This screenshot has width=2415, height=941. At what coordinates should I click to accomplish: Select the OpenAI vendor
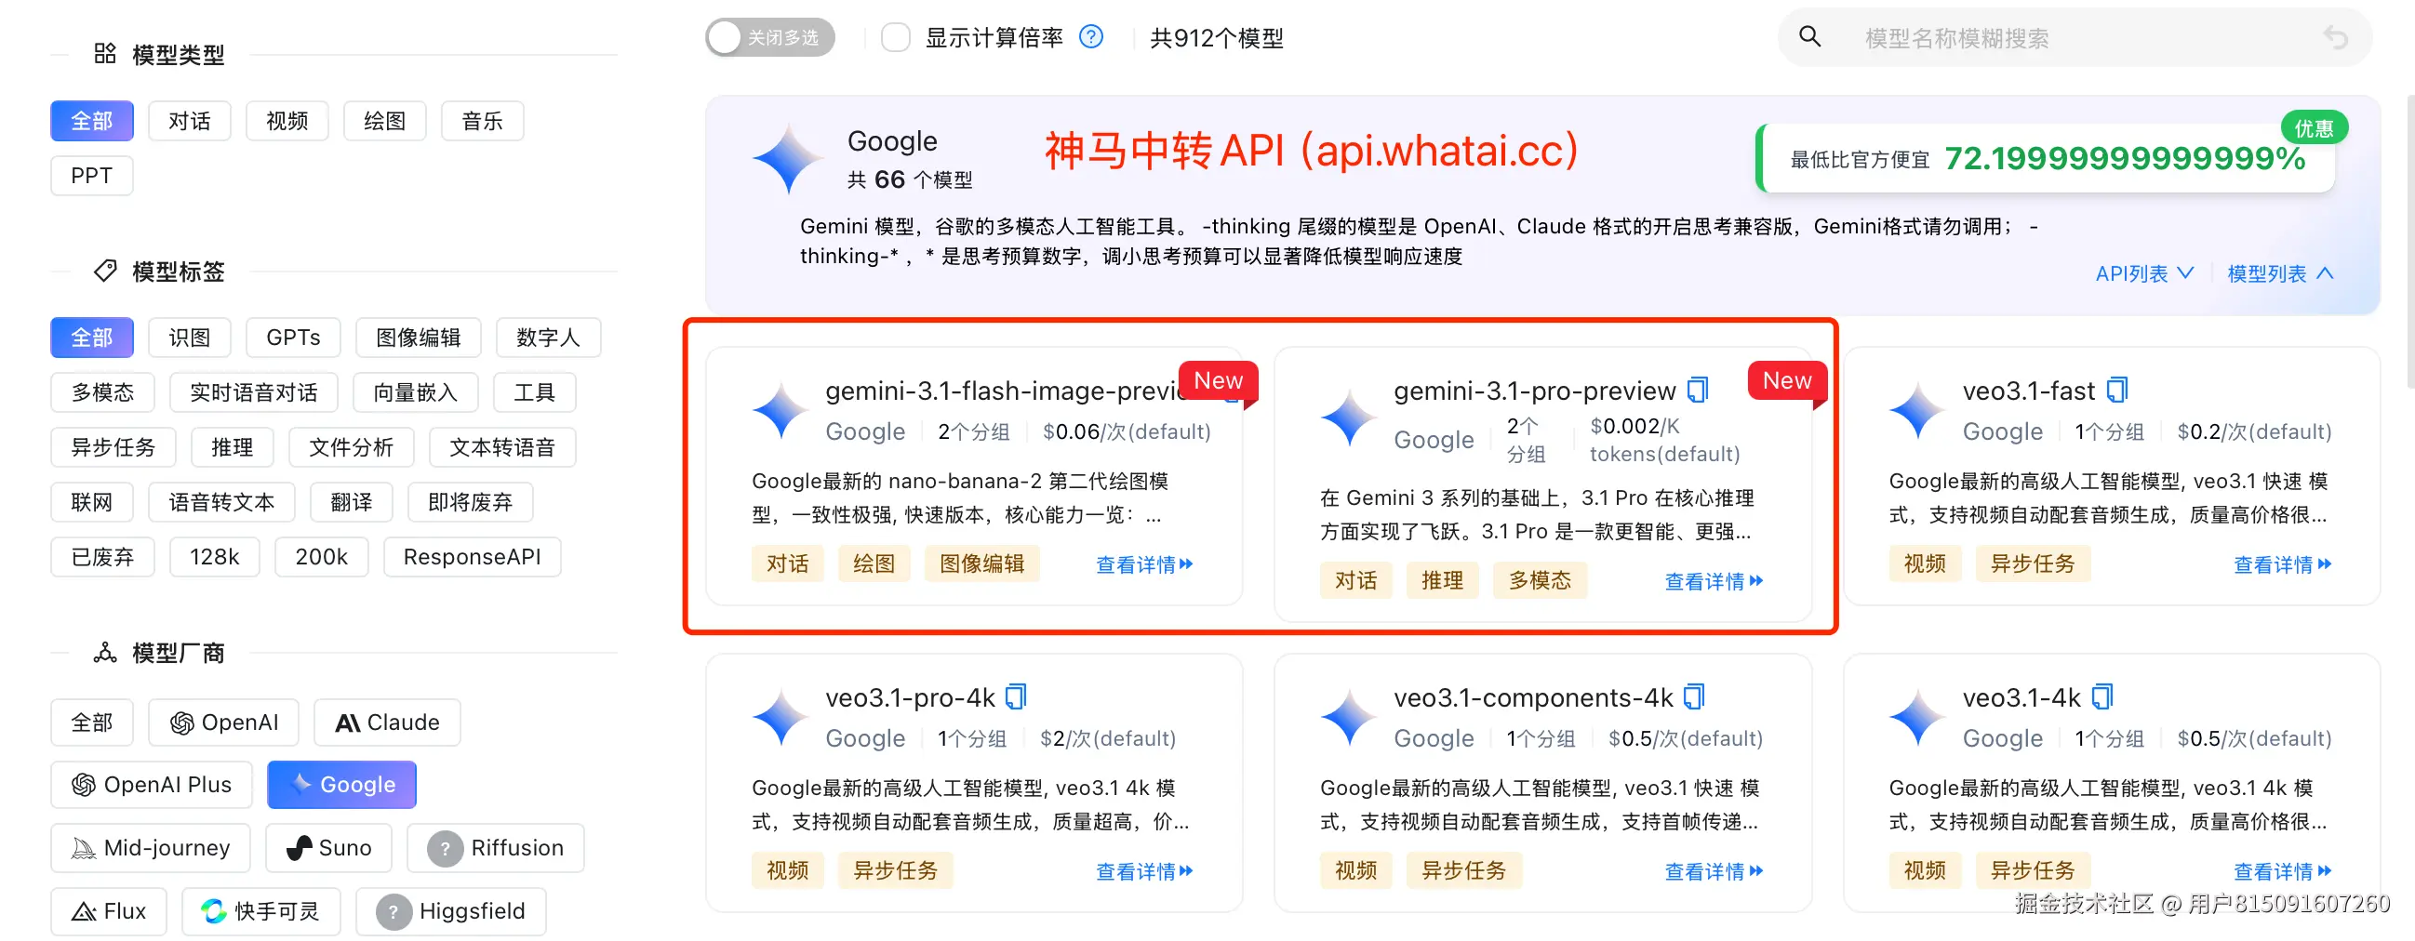pos(224,722)
